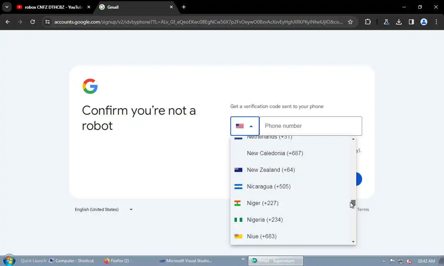The height and width of the screenshot is (266, 444).
Task: Click the Google logo
Action: click(x=90, y=86)
